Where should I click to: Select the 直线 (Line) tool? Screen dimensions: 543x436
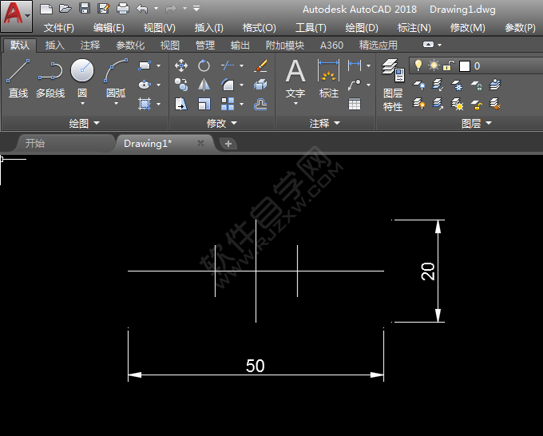pyautogui.click(x=18, y=78)
